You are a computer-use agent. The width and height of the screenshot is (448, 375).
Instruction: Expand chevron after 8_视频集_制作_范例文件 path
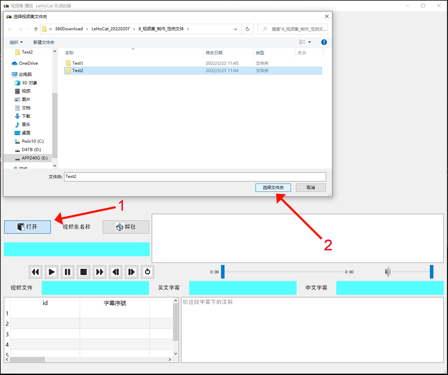pos(188,29)
